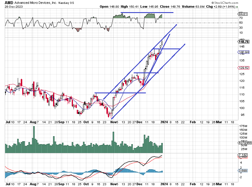Click the price axis label 135
The width and height of the screenshot is (252, 187).
click(242, 61)
